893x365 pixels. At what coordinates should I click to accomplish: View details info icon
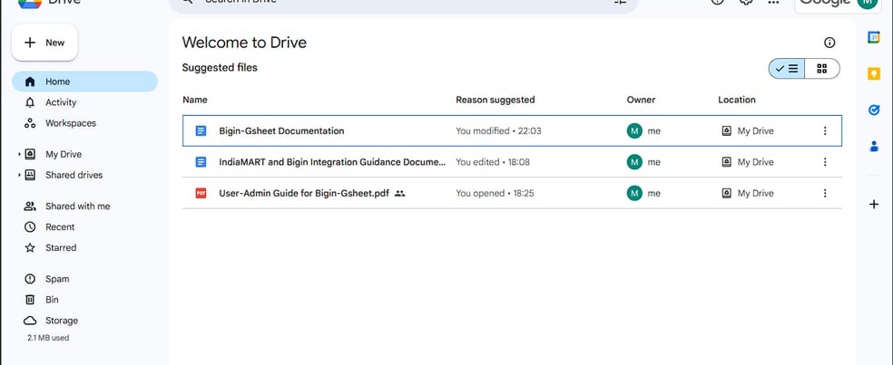pyautogui.click(x=829, y=43)
